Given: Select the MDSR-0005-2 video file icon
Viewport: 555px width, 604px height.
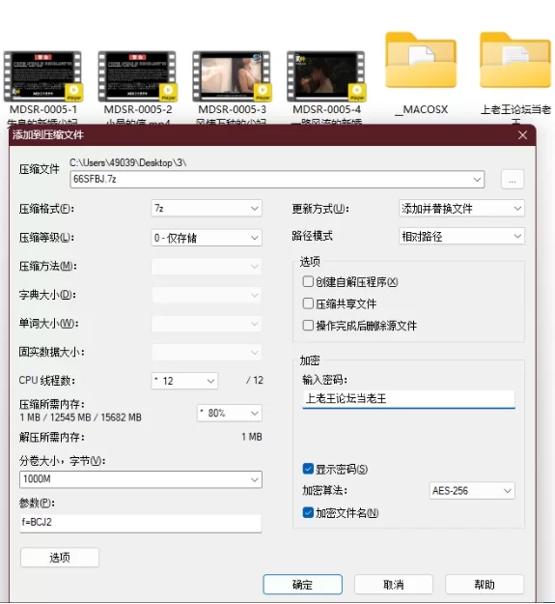Looking at the screenshot, I should 137,76.
